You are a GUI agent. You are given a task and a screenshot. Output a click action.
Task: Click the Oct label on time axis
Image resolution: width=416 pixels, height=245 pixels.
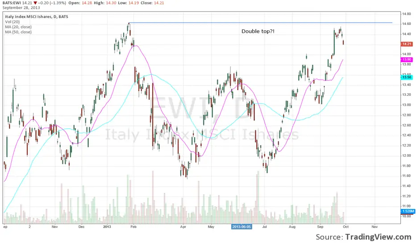(345, 227)
